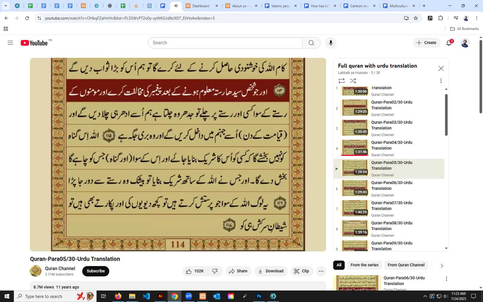Open Firefox from the taskbar
Screen dimensions: 483x302
tap(118, 296)
